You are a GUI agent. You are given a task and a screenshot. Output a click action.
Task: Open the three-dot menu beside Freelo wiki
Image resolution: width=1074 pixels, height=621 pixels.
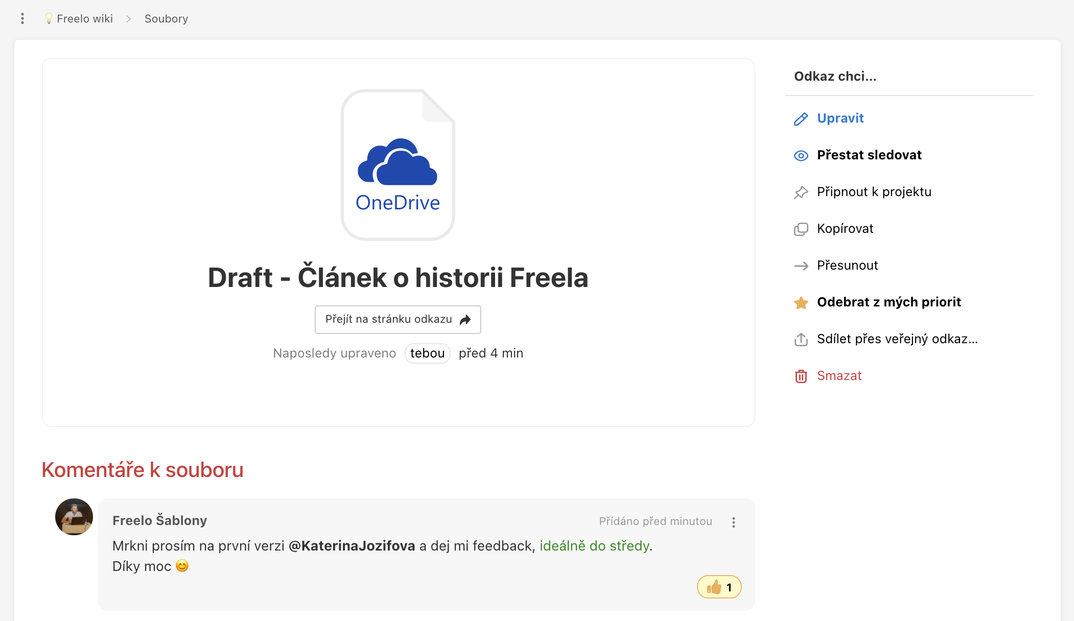22,19
